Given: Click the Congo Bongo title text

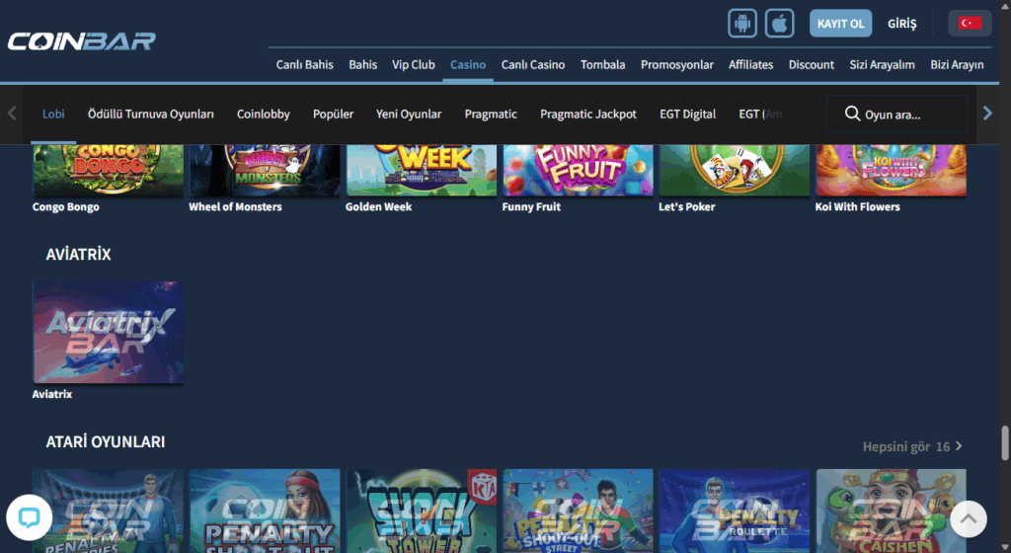Looking at the screenshot, I should [66, 207].
